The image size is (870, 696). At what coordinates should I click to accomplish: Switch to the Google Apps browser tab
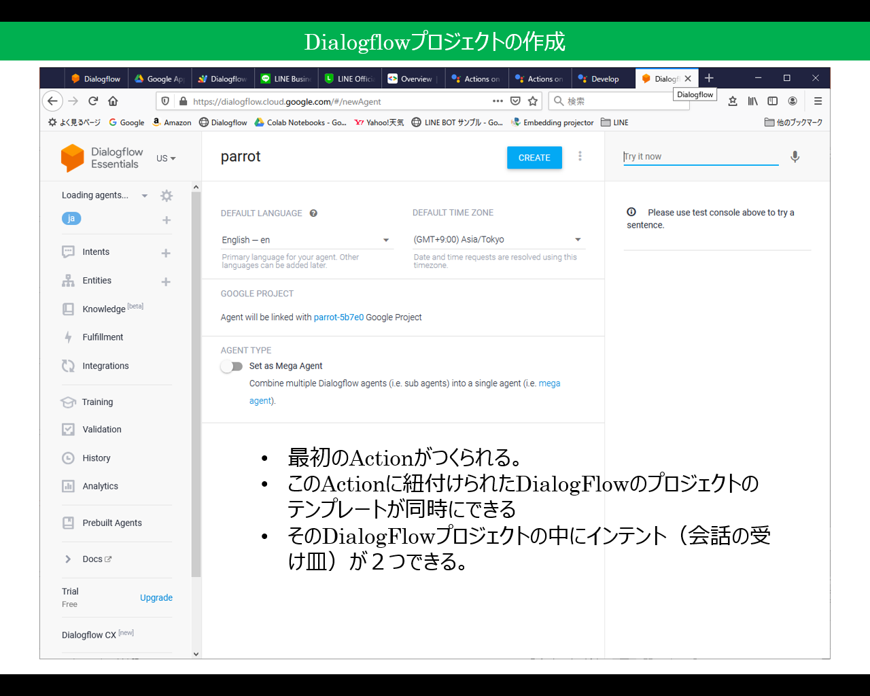[x=160, y=79]
